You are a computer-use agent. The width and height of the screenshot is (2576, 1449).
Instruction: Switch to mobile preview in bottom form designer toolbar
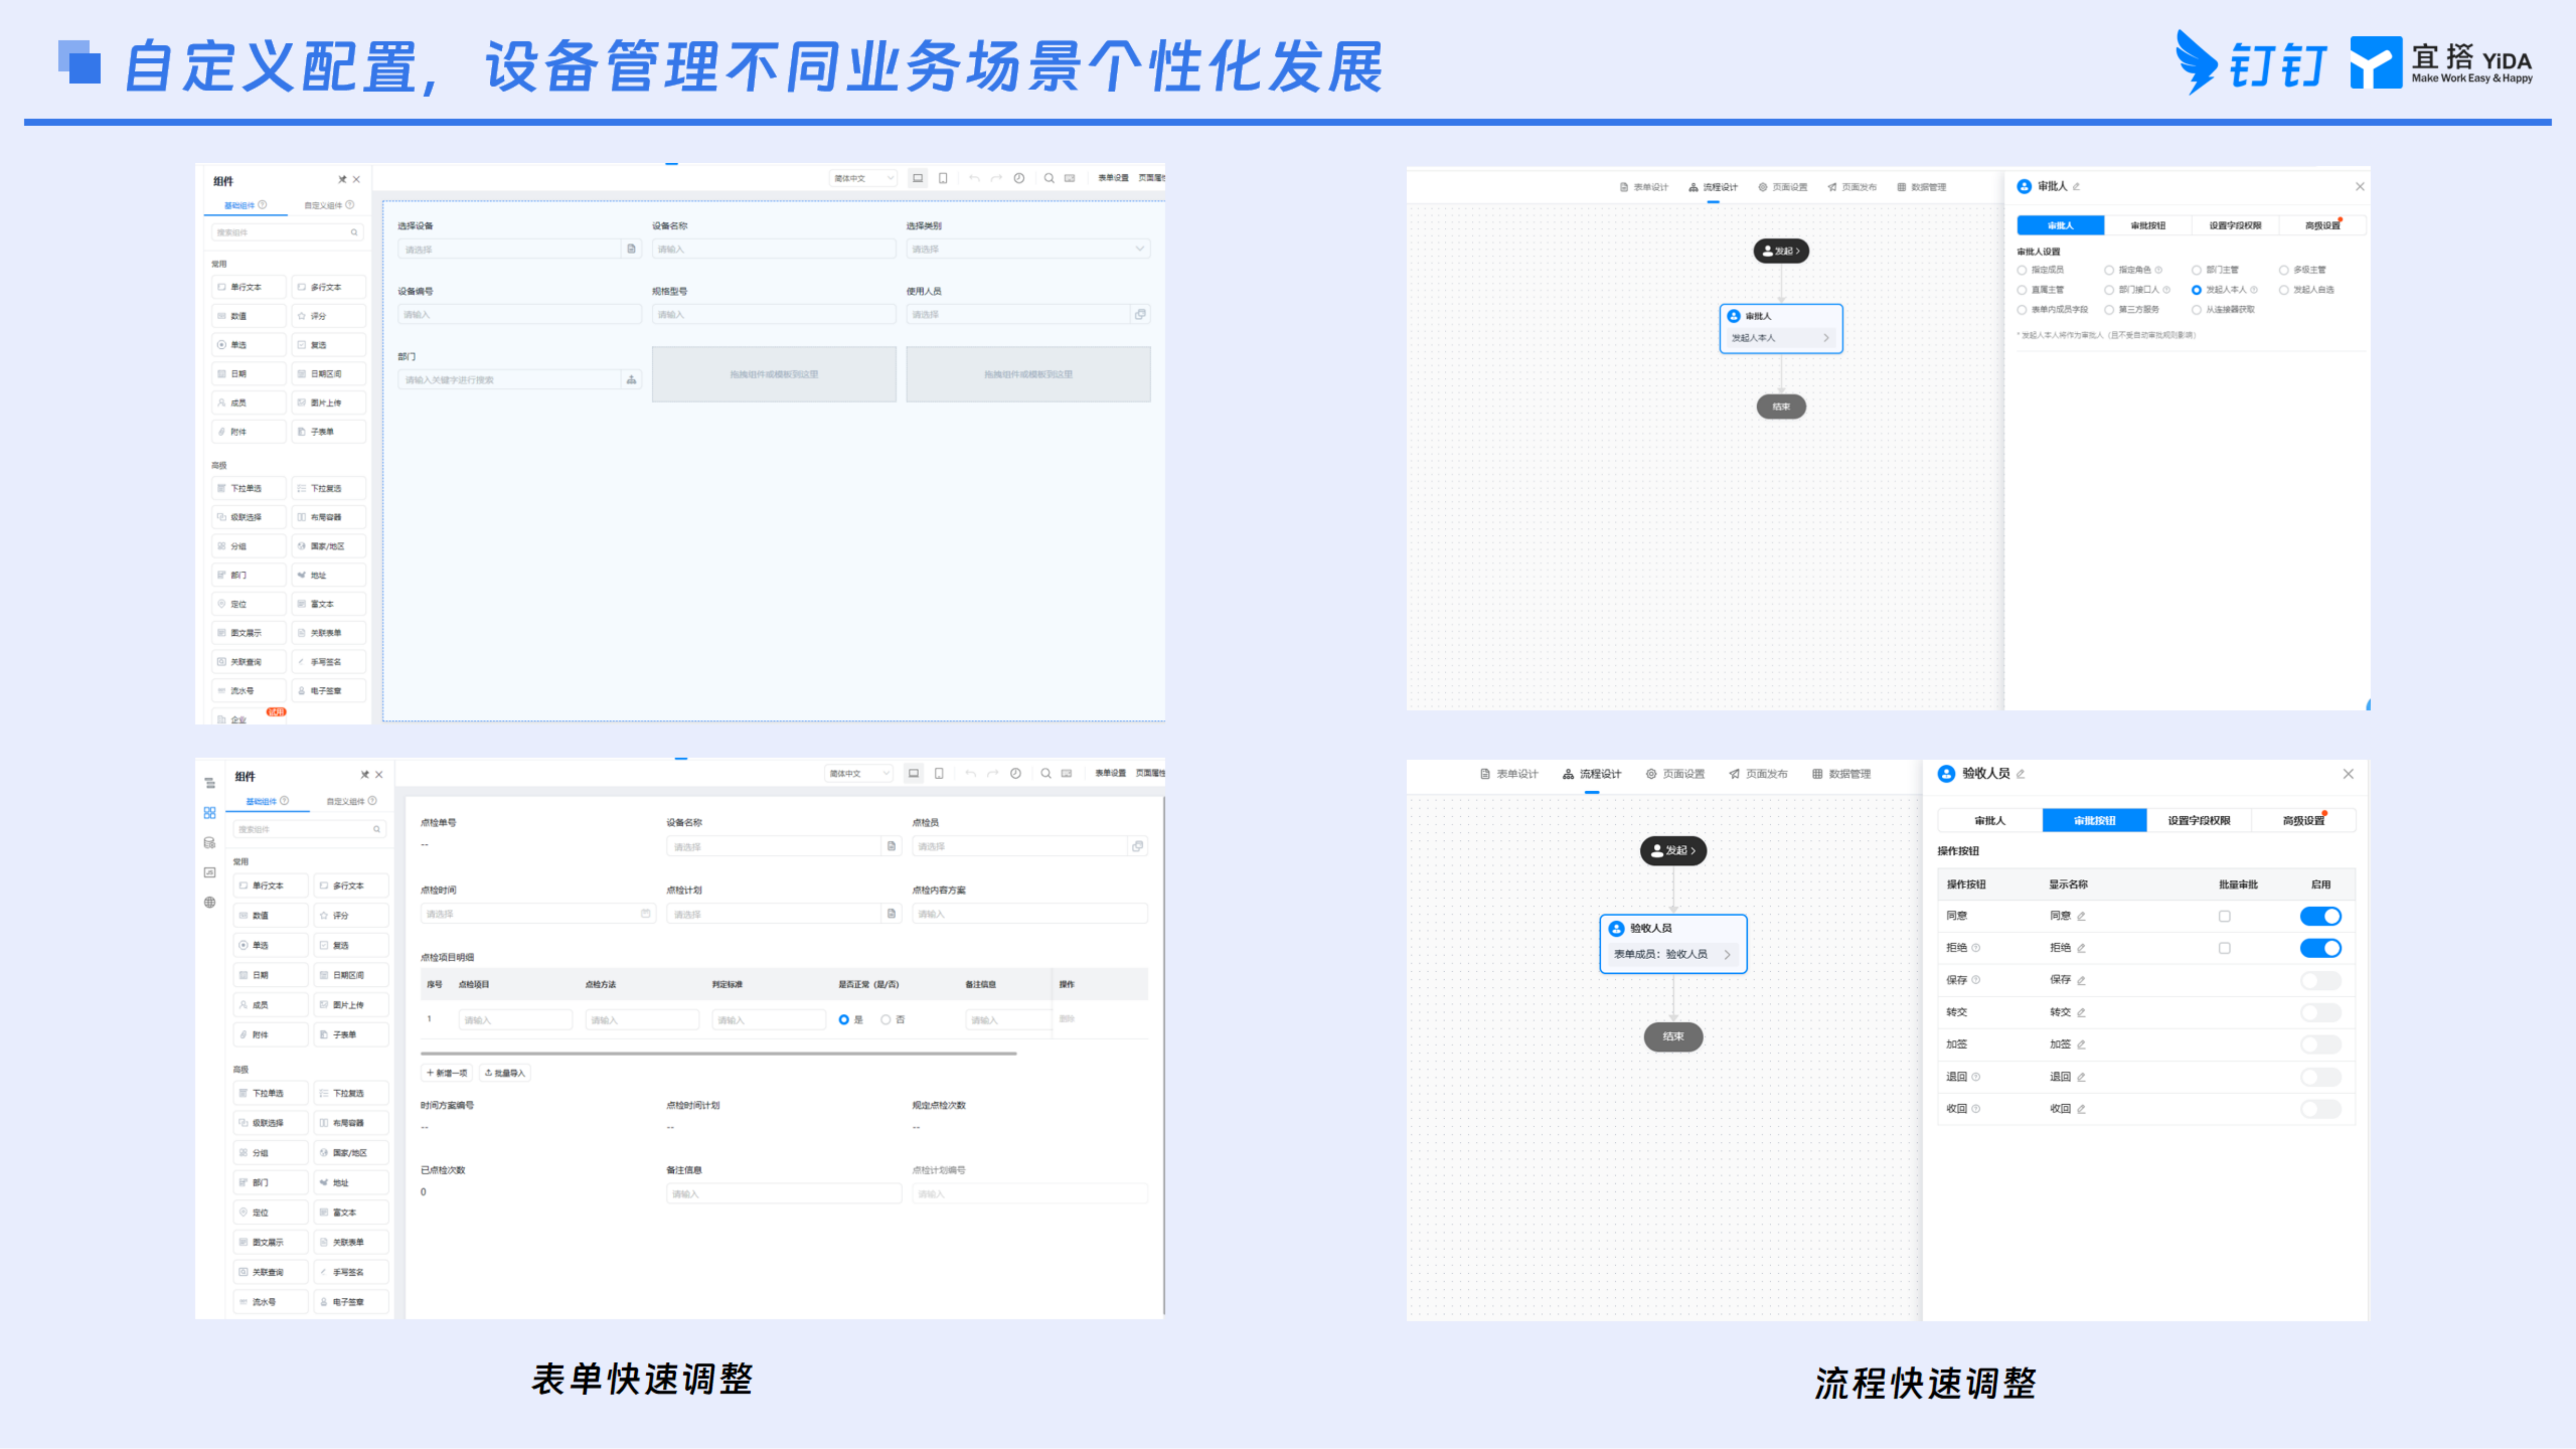click(x=939, y=773)
